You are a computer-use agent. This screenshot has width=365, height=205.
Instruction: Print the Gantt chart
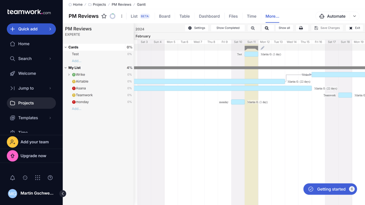pos(301,28)
